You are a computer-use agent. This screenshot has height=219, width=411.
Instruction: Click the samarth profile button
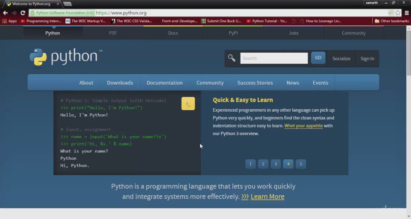tap(372, 3)
